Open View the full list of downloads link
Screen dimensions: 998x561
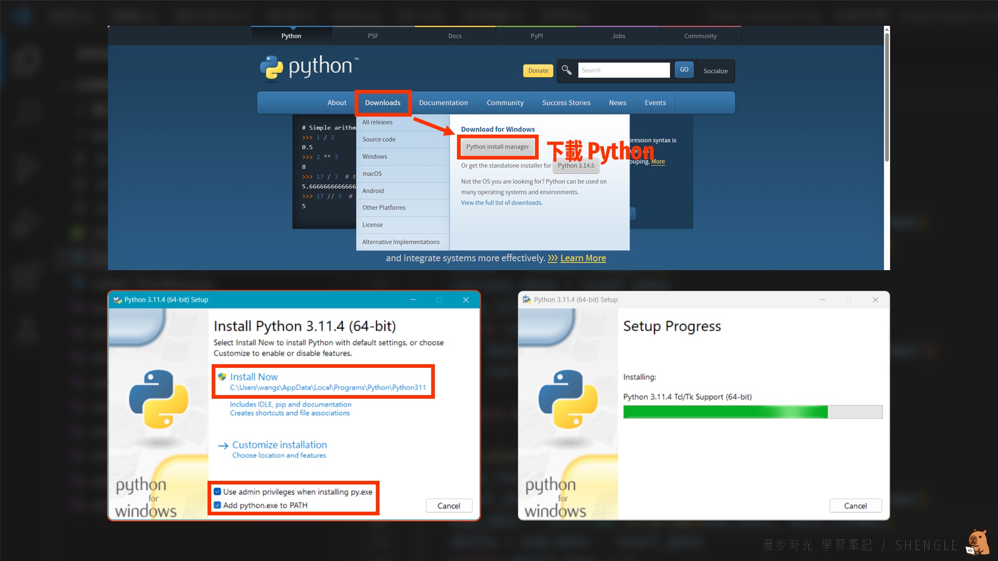pyautogui.click(x=502, y=203)
